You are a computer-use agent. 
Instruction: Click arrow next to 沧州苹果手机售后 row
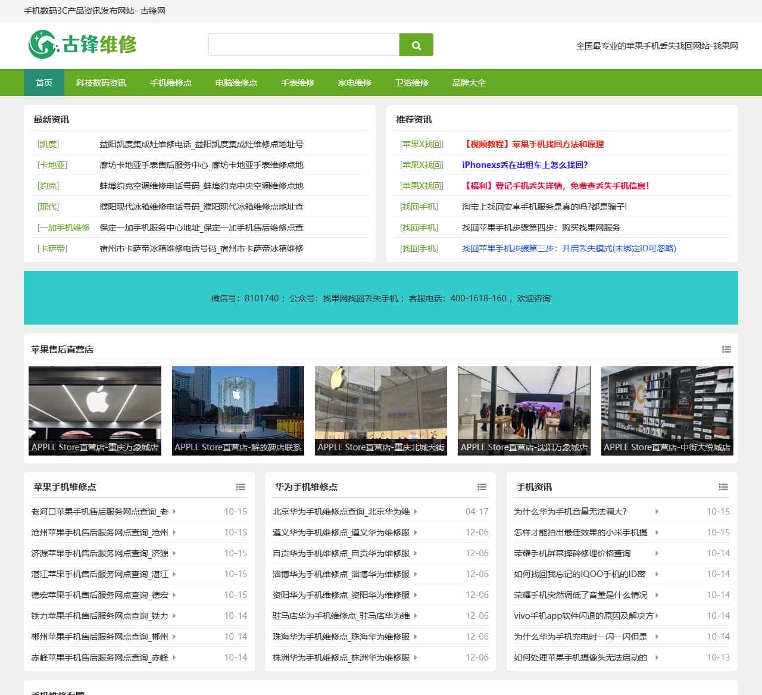174,532
